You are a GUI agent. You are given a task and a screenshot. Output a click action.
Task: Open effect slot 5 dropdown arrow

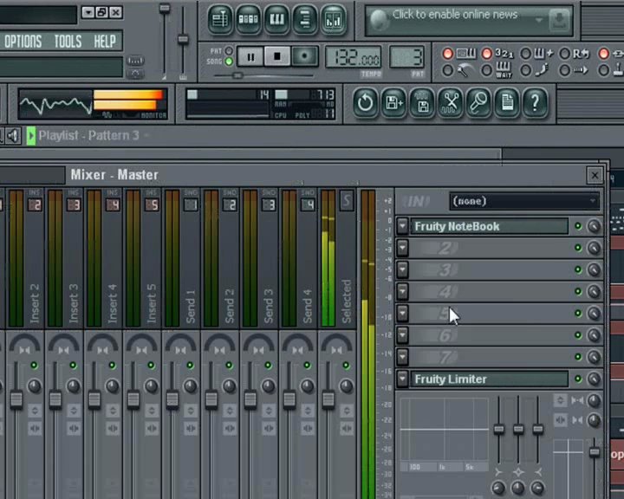point(402,314)
